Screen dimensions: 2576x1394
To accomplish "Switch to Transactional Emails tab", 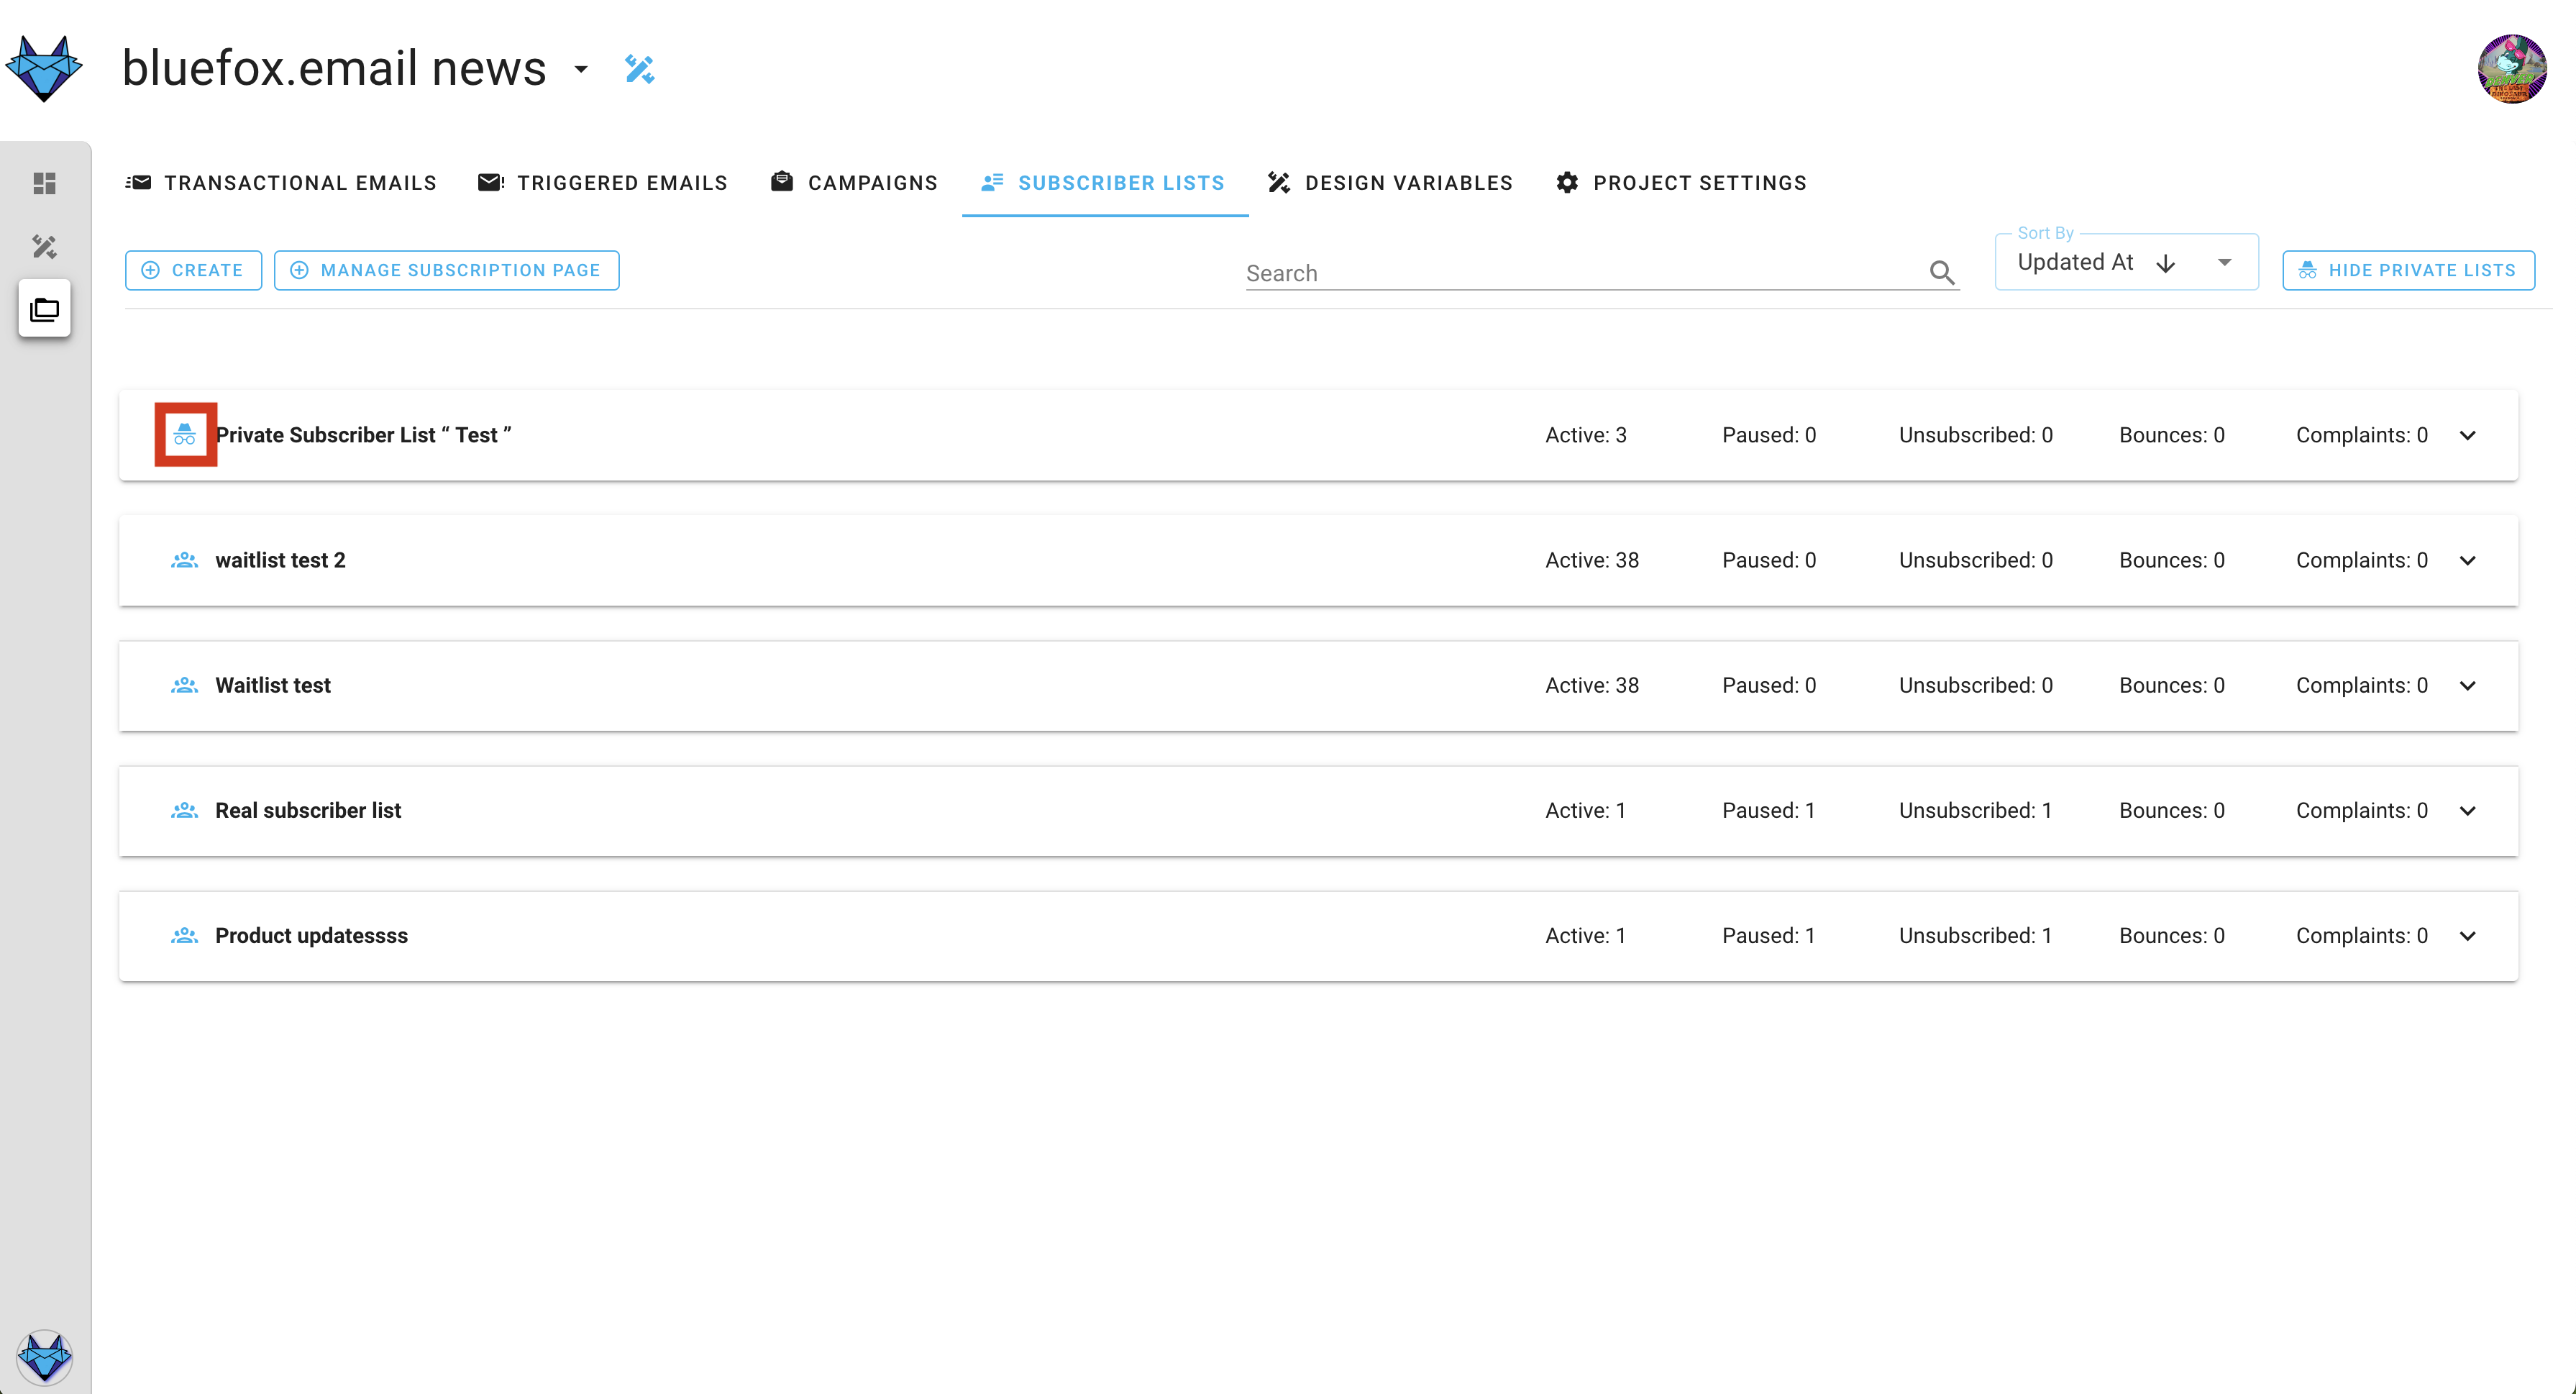I will pos(281,183).
